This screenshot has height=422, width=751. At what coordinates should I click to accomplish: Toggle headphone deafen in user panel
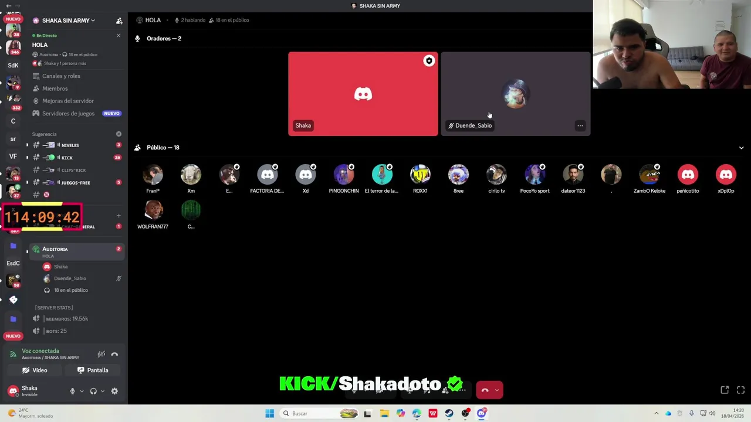pos(93,391)
